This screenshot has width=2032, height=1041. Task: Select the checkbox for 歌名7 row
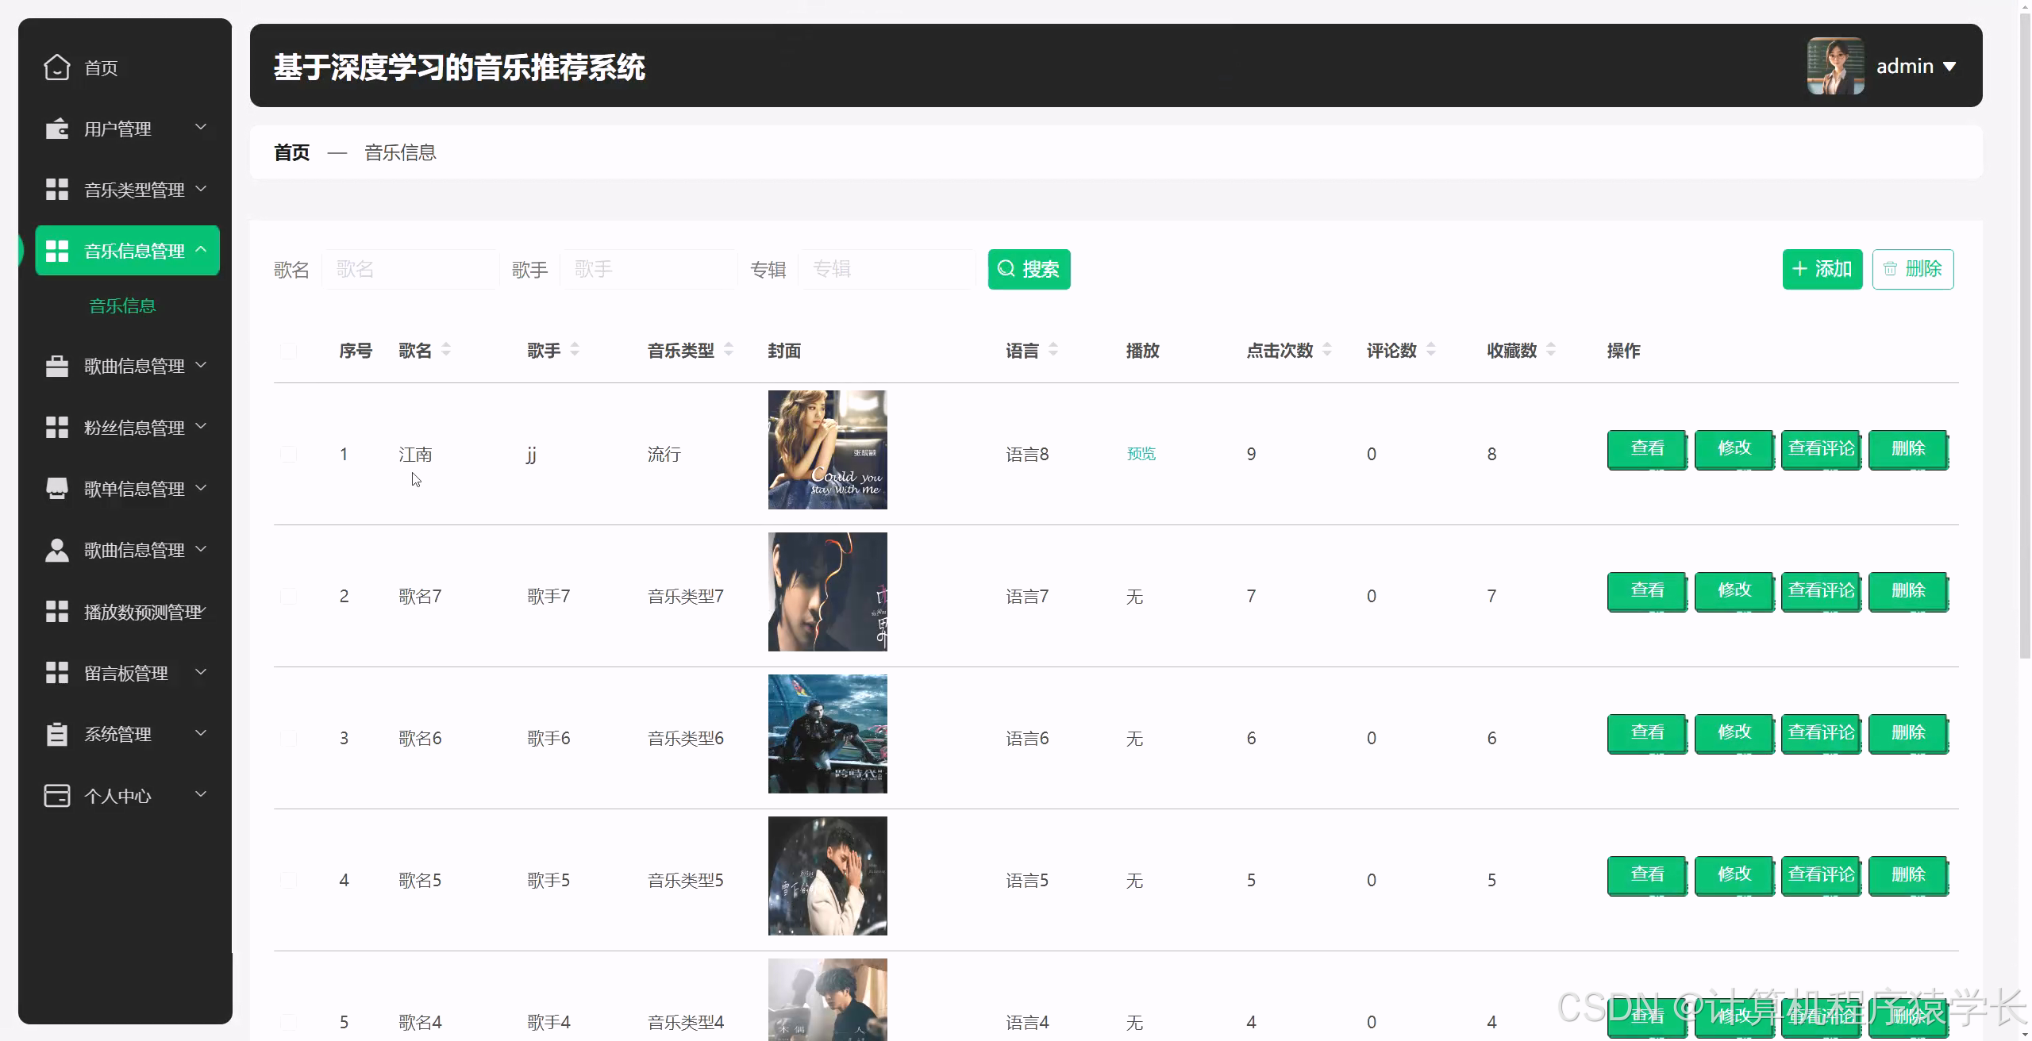point(288,596)
